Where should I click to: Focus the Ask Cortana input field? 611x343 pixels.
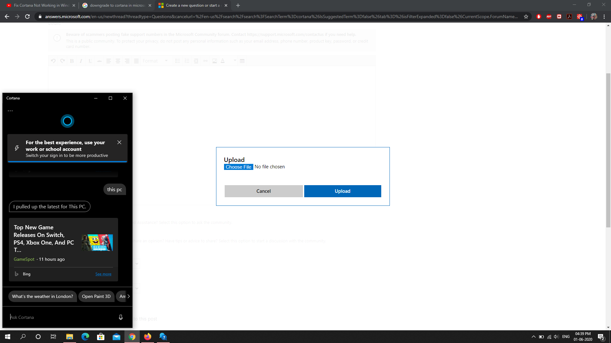tap(62, 317)
